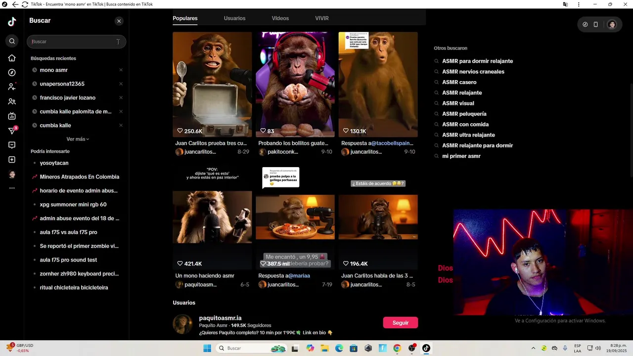Focus the taskbar Buscar search box
This screenshot has width=633, height=356.
pos(252,348)
